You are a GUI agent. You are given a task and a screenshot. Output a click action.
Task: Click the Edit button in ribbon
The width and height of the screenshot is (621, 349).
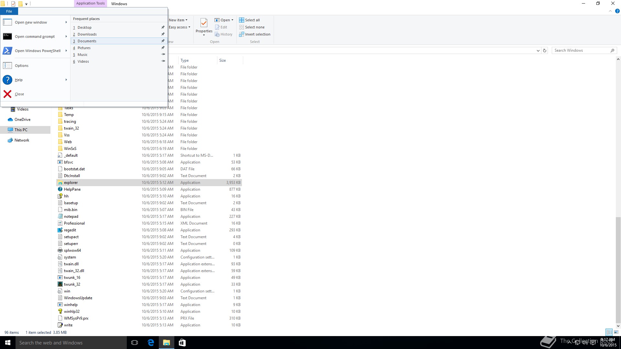221,27
